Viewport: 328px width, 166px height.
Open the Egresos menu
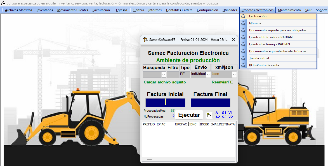[122, 10]
